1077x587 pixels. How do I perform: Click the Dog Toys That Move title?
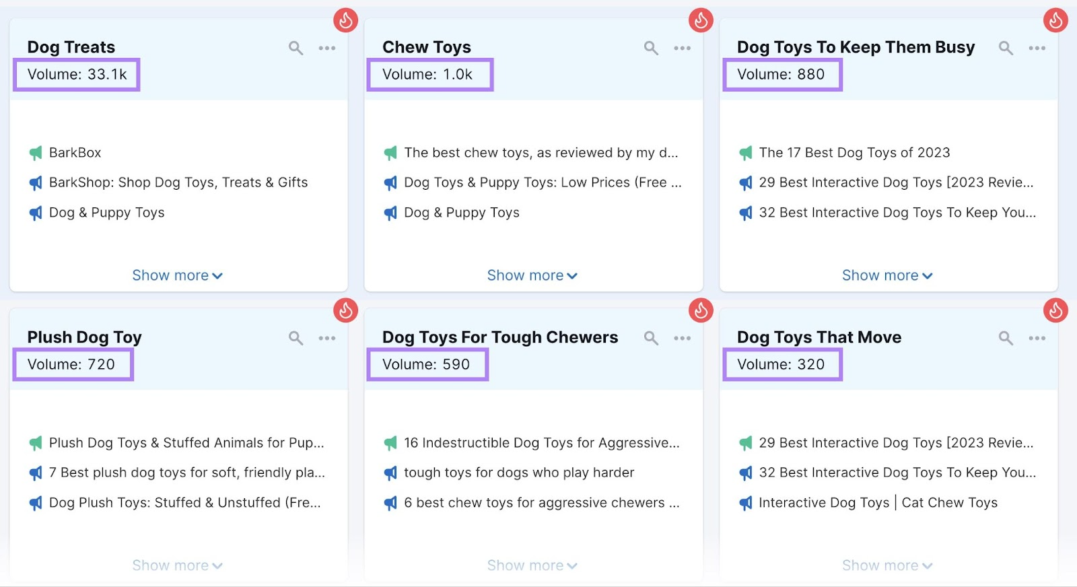[x=819, y=337]
